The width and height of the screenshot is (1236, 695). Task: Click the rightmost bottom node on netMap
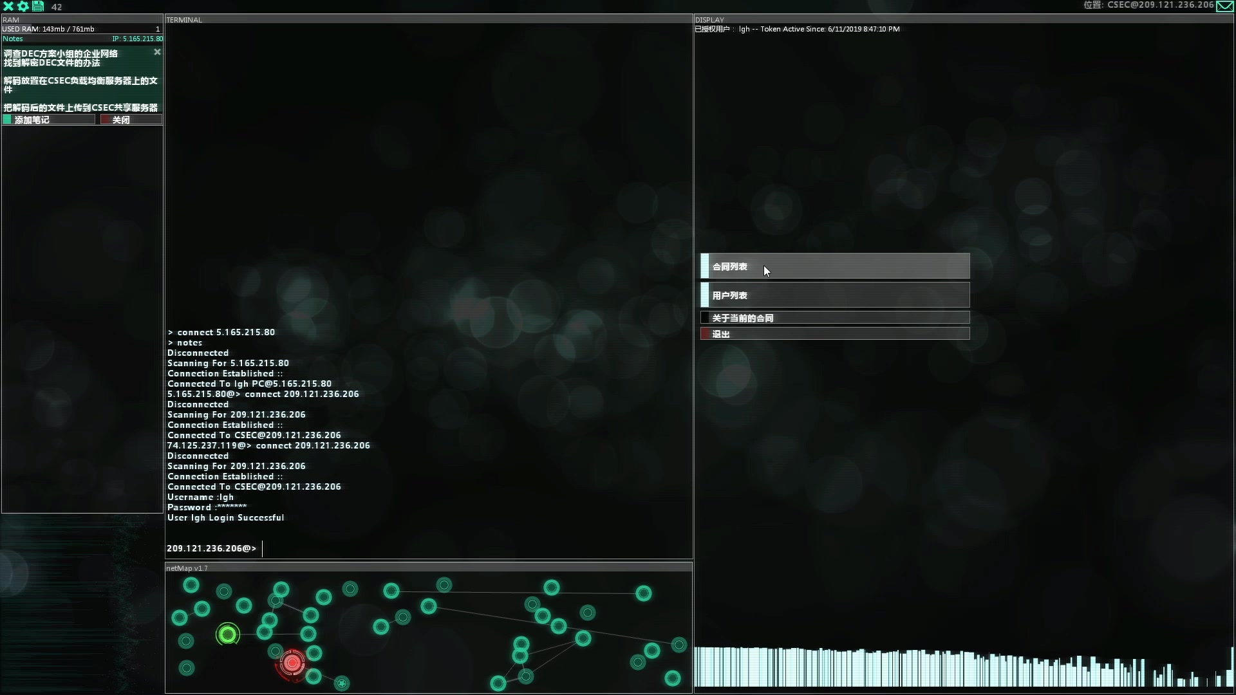pyautogui.click(x=673, y=678)
